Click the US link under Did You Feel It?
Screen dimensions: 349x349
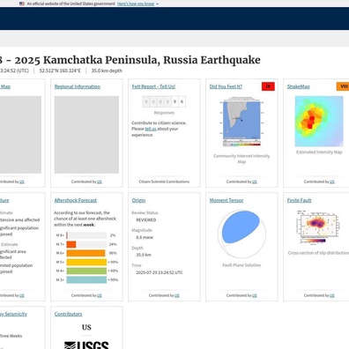point(255,182)
